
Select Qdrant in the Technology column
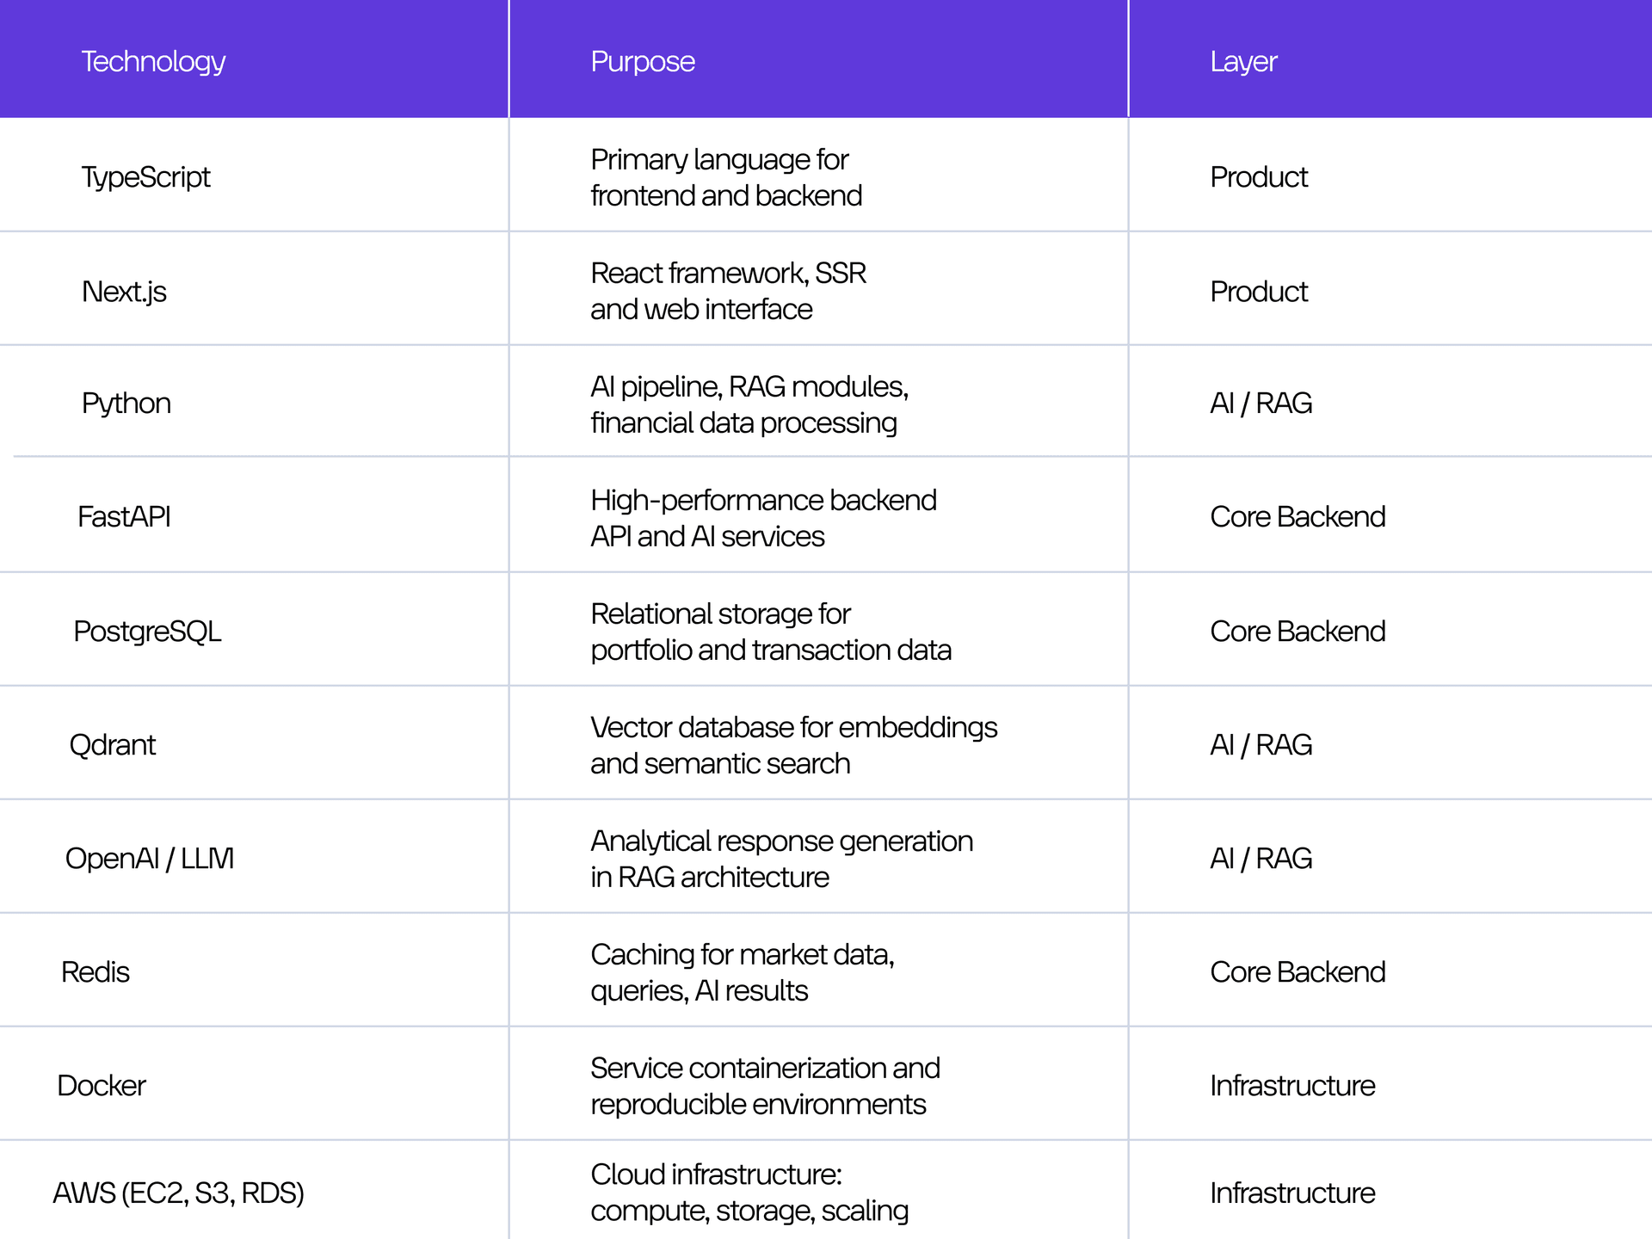(112, 745)
